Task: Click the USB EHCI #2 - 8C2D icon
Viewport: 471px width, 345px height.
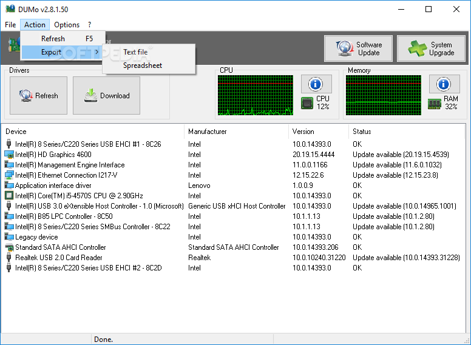Action: click(8, 268)
